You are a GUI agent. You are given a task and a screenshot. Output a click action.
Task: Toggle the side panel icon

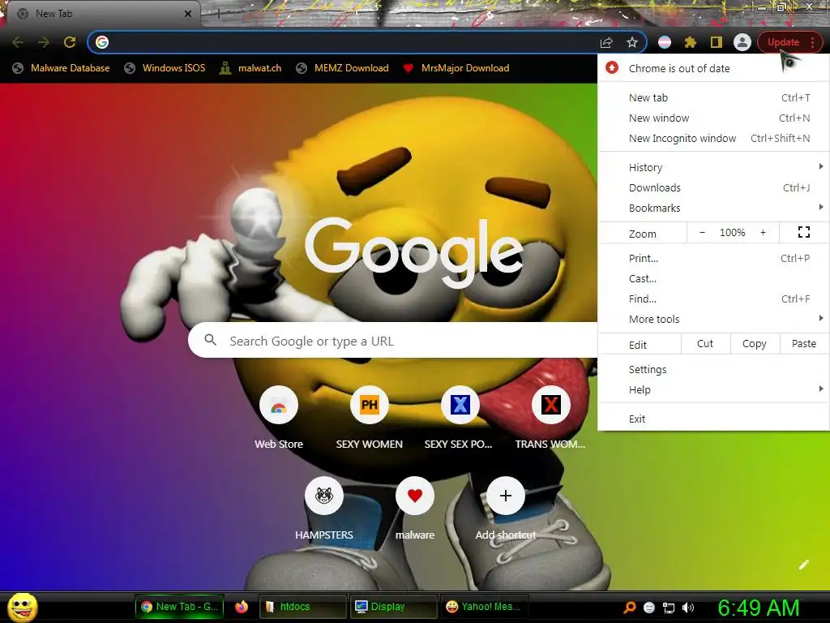tap(717, 42)
